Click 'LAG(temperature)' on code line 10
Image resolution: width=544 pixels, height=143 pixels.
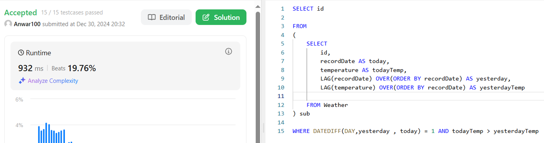[348, 87]
